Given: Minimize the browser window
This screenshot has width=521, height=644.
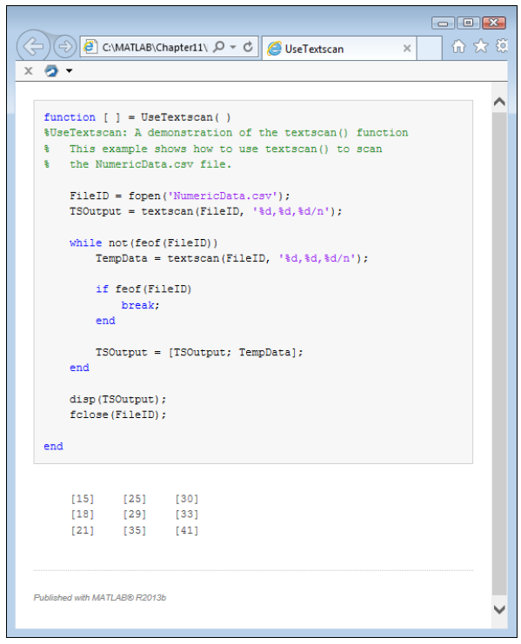Looking at the screenshot, I should (x=443, y=23).
